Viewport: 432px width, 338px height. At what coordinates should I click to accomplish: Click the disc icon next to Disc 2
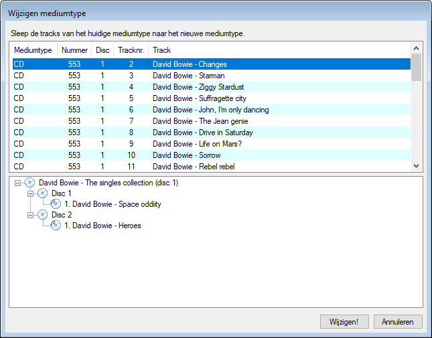coord(42,215)
